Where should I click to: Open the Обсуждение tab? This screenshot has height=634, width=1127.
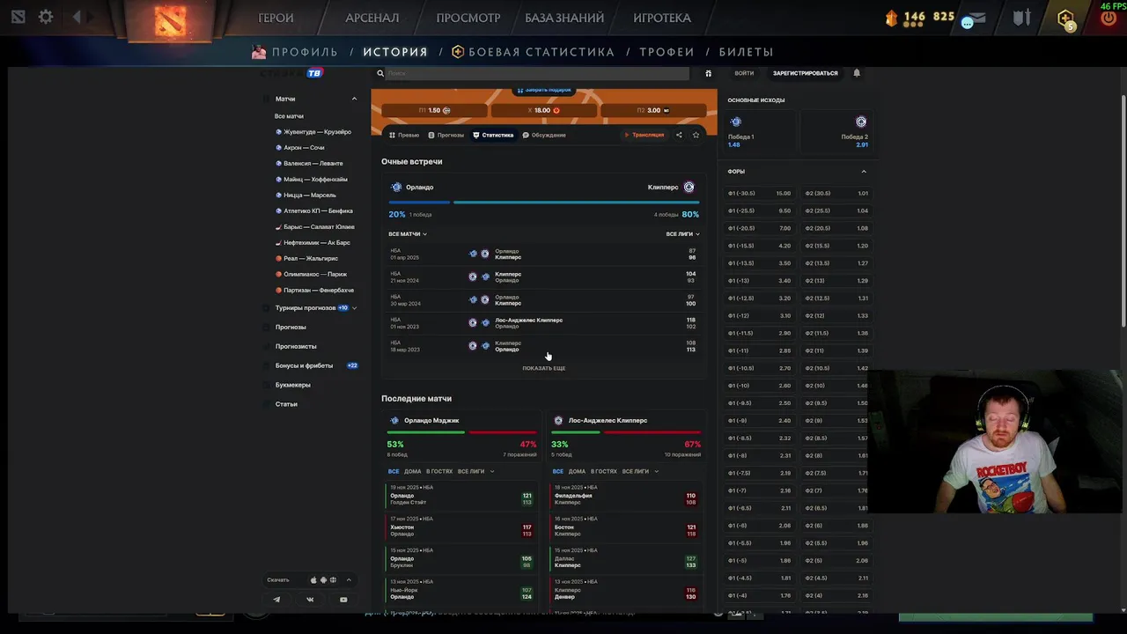coord(544,135)
